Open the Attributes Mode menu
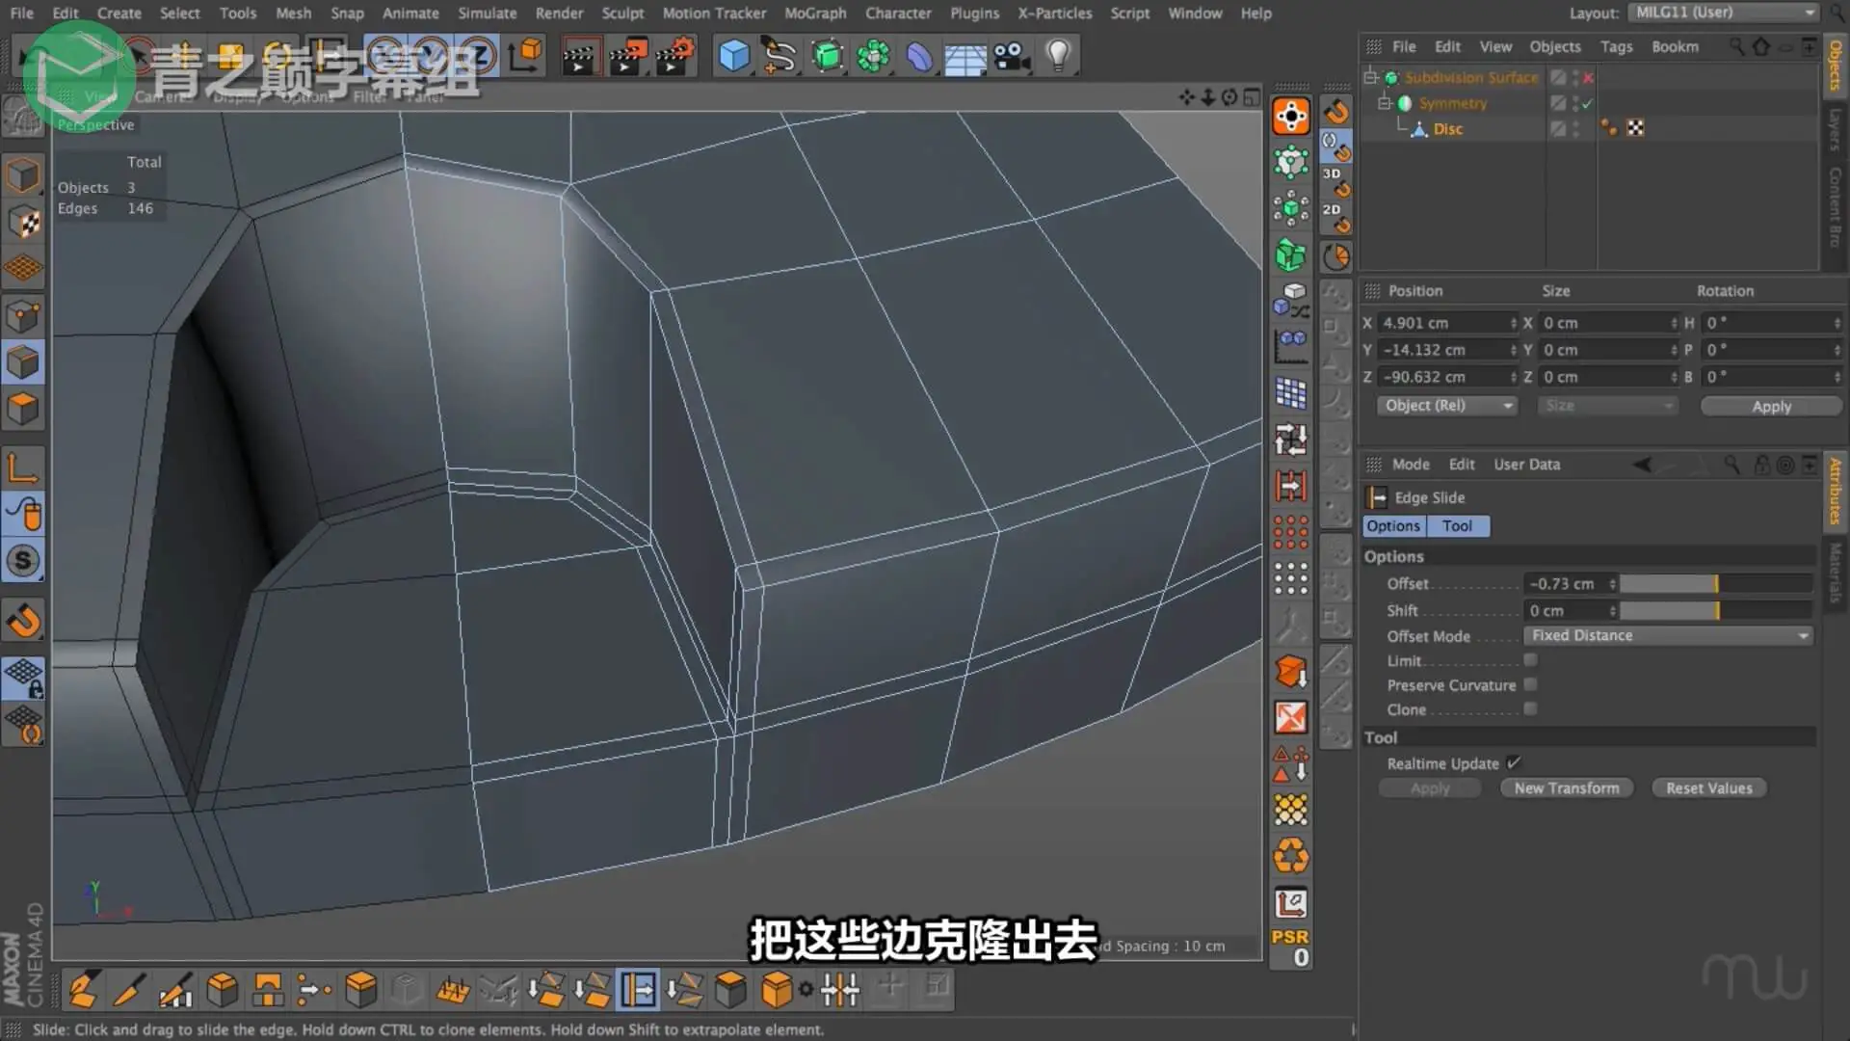This screenshot has width=1850, height=1041. [x=1411, y=464]
